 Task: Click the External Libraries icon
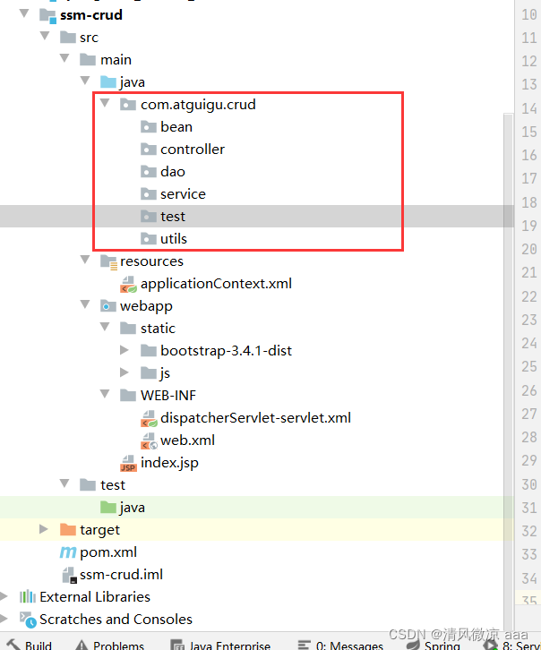28,596
